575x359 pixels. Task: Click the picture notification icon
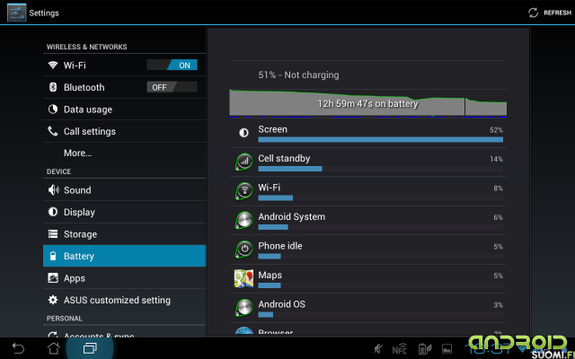[447, 349]
